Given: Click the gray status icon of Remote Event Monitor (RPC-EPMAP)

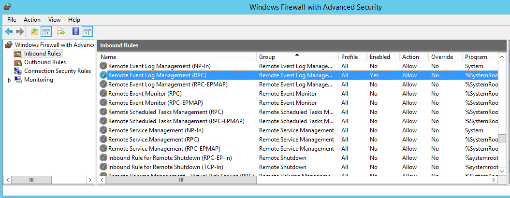Looking at the screenshot, I should (x=103, y=103).
